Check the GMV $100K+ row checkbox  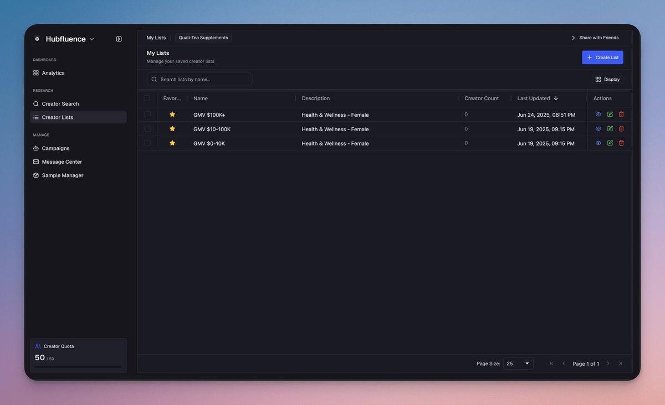[147, 114]
